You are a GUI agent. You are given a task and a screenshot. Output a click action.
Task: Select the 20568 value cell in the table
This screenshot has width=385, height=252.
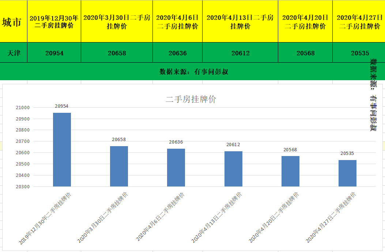305,53
